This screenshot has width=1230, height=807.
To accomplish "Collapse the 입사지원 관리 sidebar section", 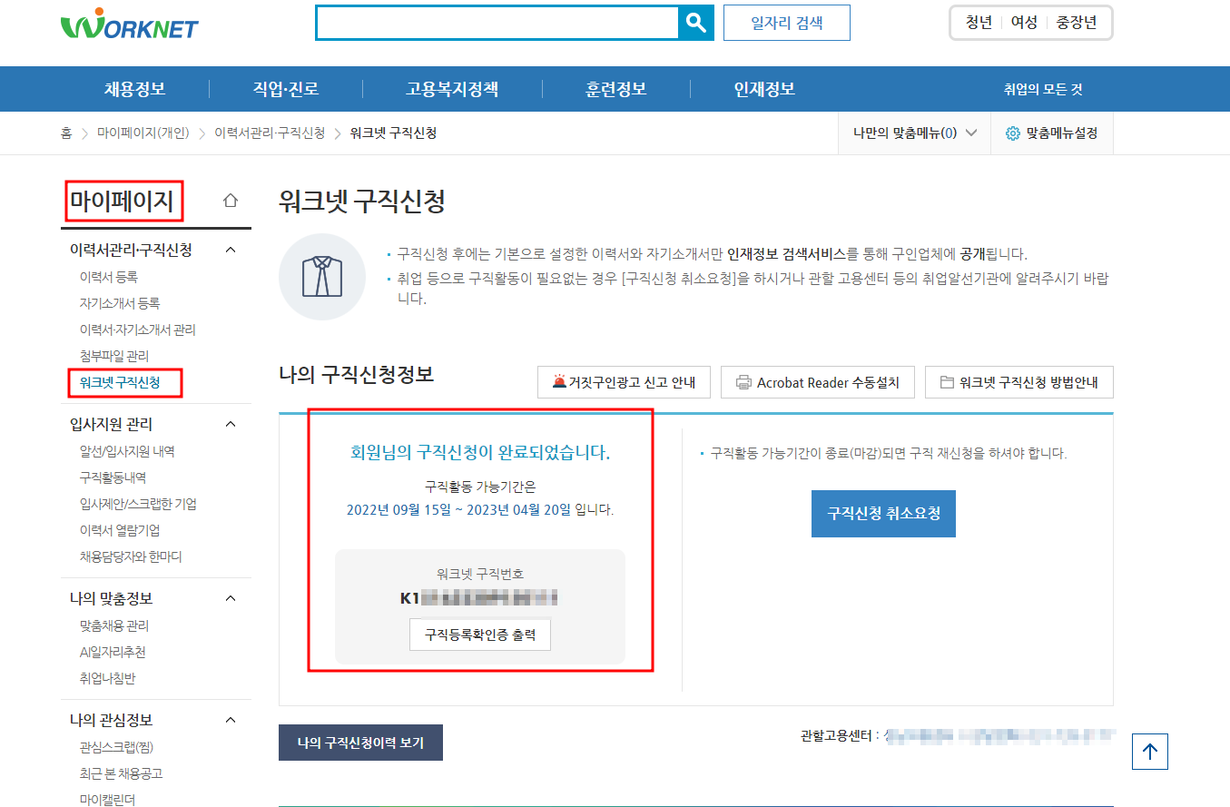I will [x=231, y=424].
